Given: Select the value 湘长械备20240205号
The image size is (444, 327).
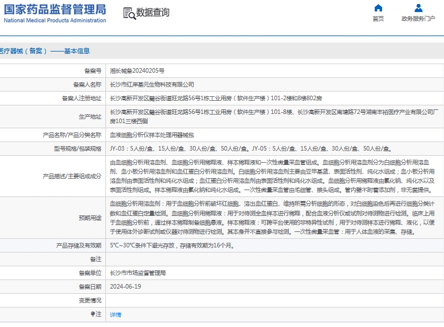Looking at the screenshot, I should point(137,71).
